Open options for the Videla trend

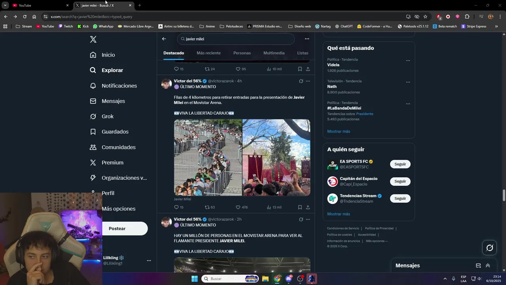(408, 61)
